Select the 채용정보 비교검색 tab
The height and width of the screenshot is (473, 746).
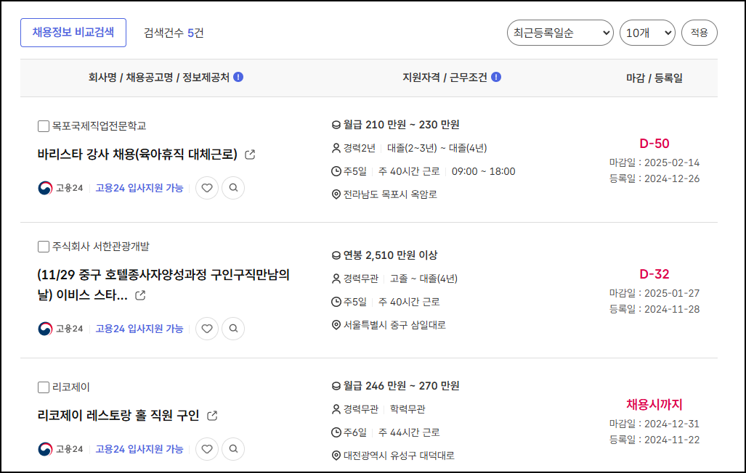73,32
